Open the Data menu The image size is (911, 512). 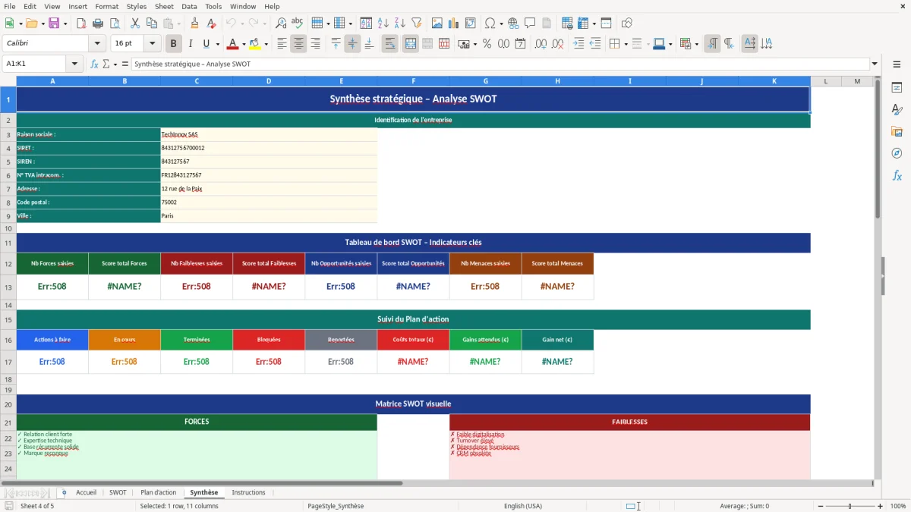click(189, 6)
